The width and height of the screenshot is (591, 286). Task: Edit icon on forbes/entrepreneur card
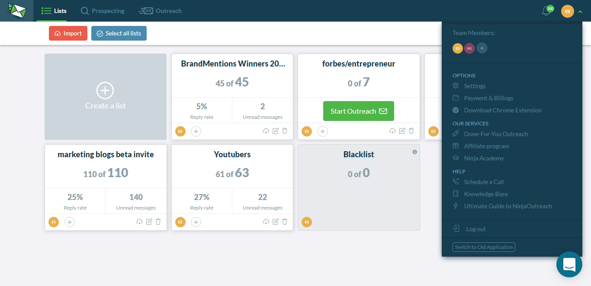click(x=402, y=131)
